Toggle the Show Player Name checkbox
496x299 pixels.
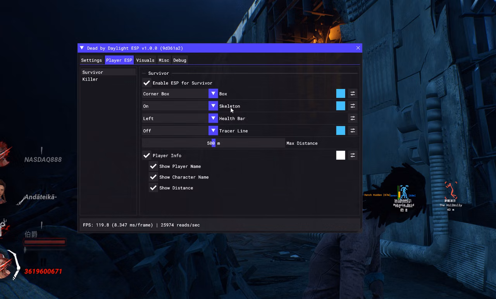click(x=153, y=166)
